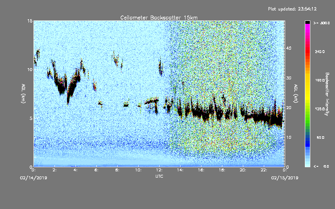The width and height of the screenshot is (335, 209).
Task: Click the 60.0 colorbar value
Action: click(320, 138)
